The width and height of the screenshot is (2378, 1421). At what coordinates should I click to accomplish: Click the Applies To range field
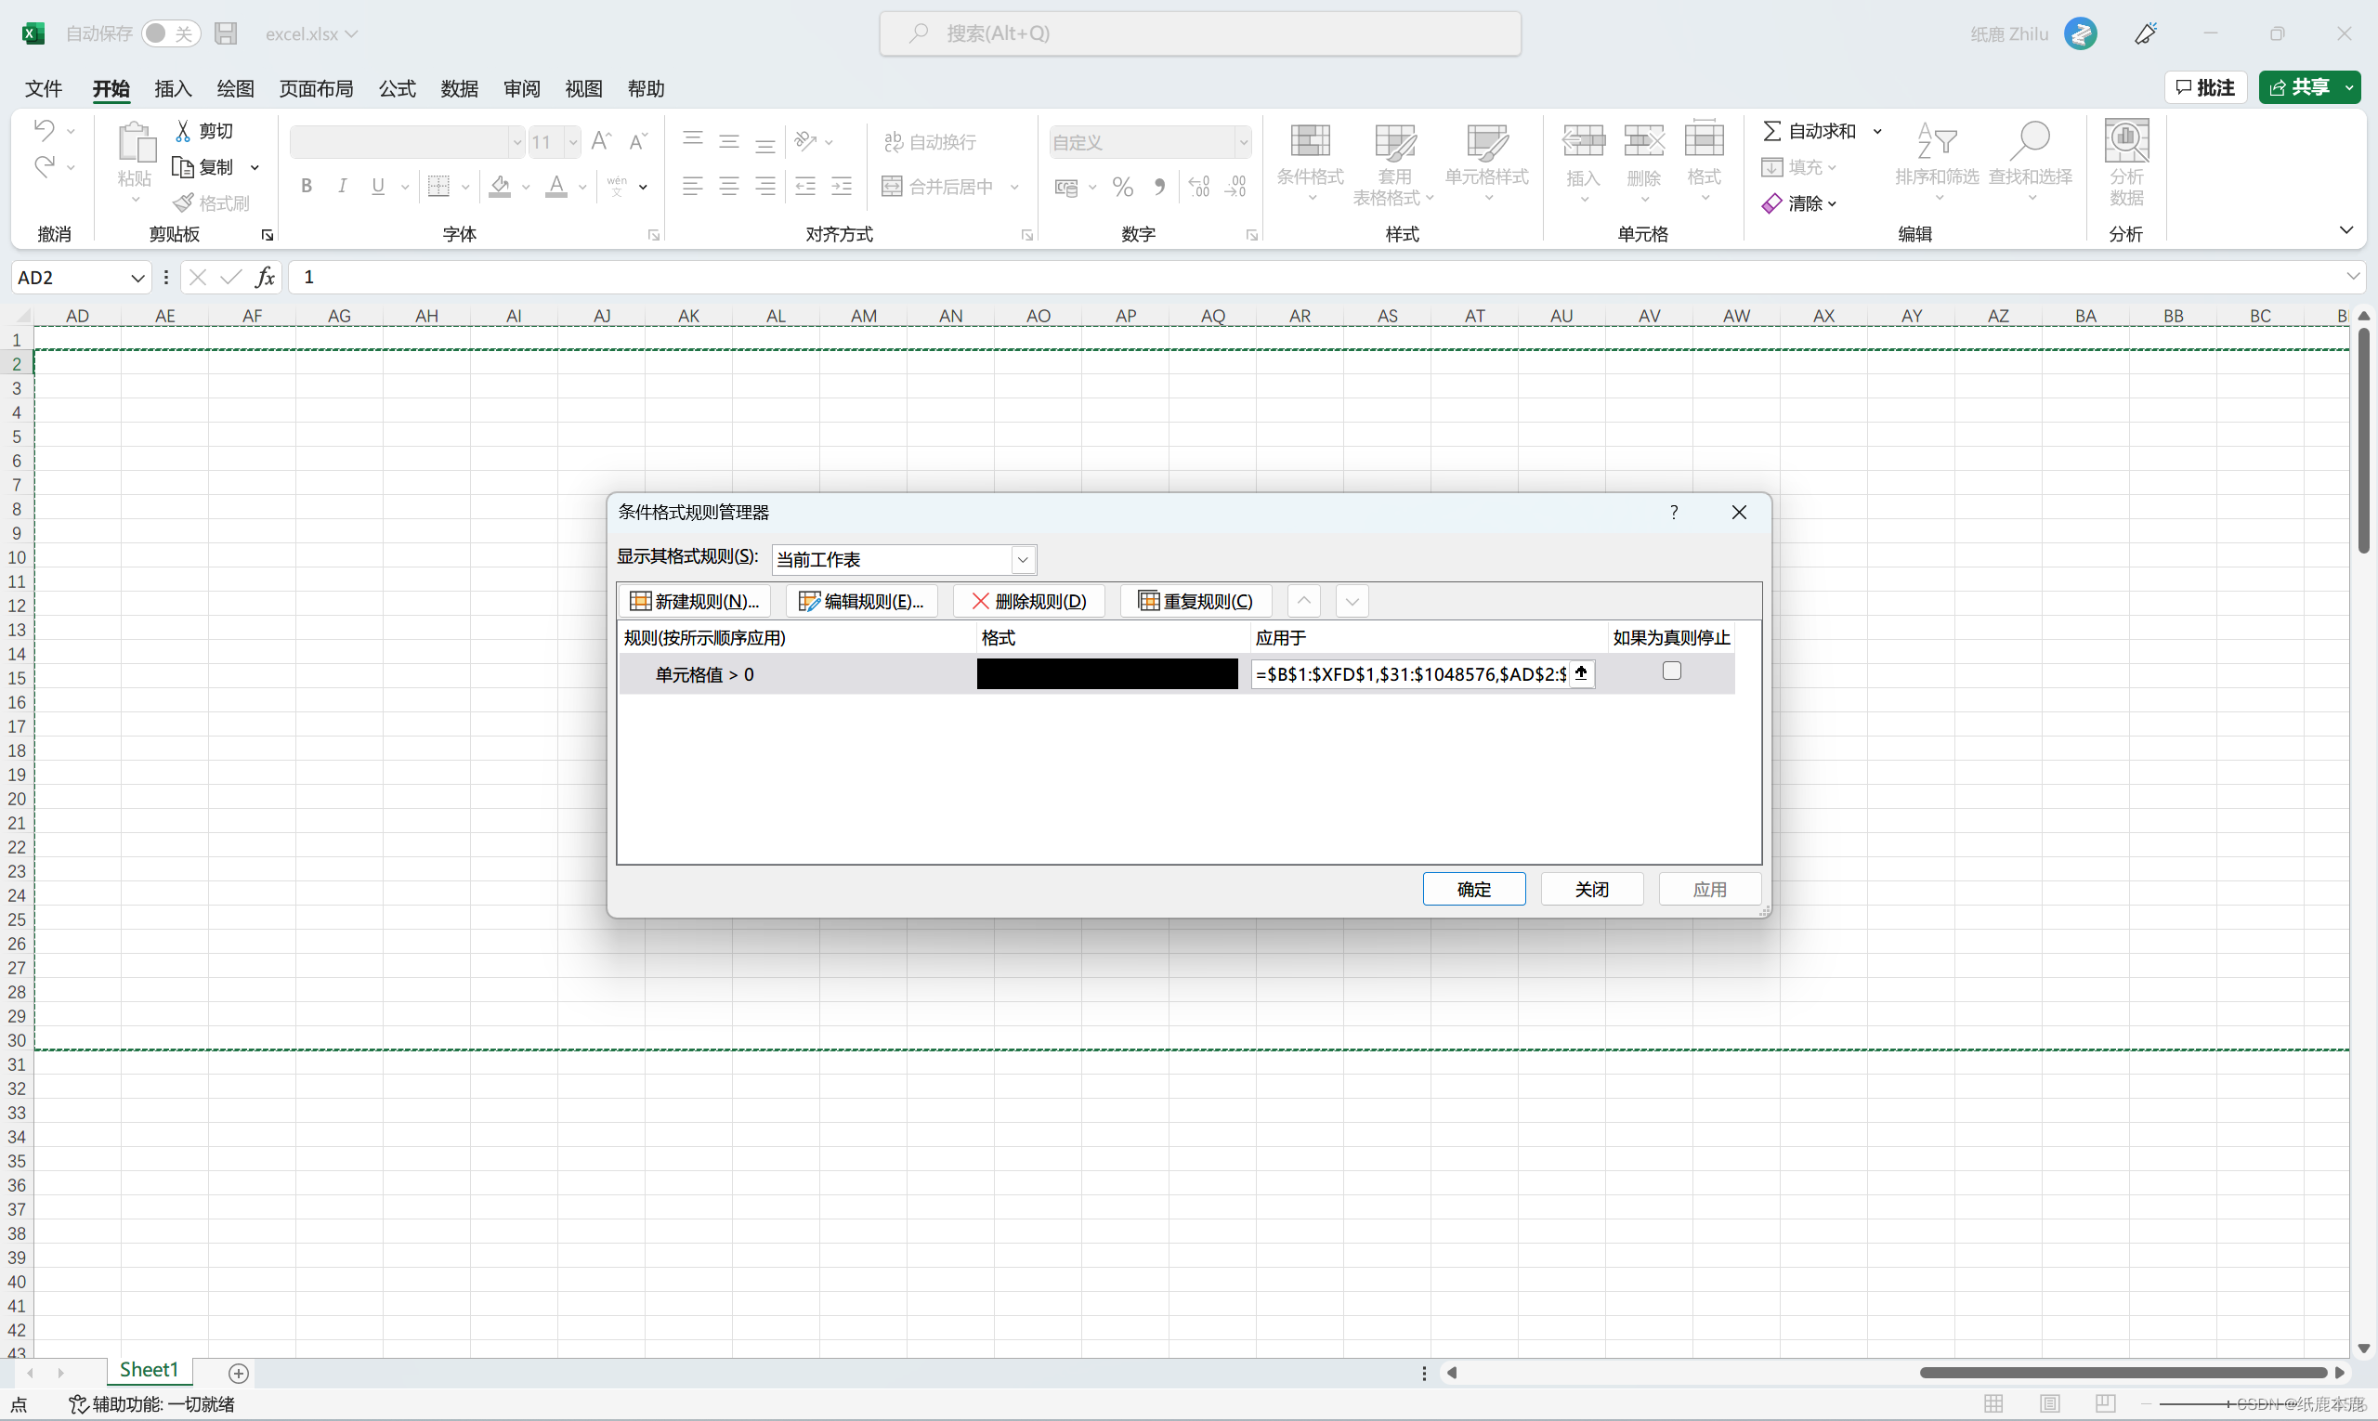[x=1411, y=673]
